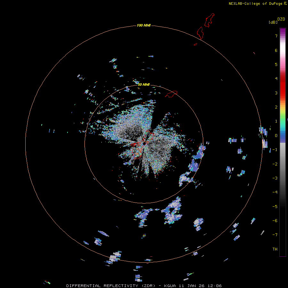The width and height of the screenshot is (288, 288).
Task: Click the 7 value on color scale
Action: (x=276, y=36)
